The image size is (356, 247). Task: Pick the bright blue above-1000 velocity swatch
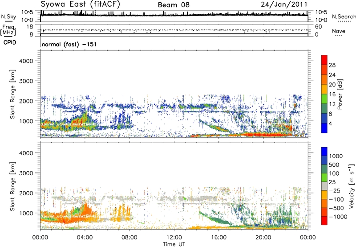(x=324, y=152)
